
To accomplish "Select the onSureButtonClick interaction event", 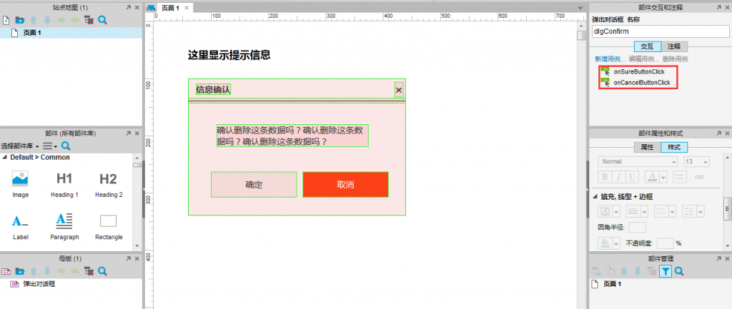I will tap(638, 72).
